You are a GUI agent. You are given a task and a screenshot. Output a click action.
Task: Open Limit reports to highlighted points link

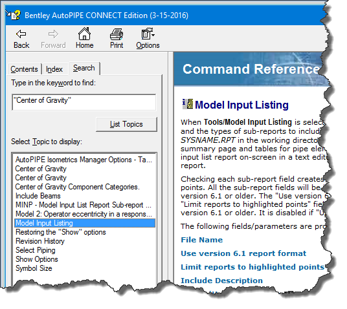(252, 267)
